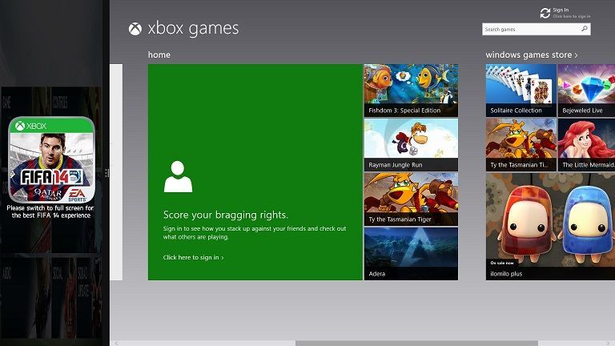Open The Little Mermaid store tile
Viewport: 615px width, 346px height.
[586, 145]
